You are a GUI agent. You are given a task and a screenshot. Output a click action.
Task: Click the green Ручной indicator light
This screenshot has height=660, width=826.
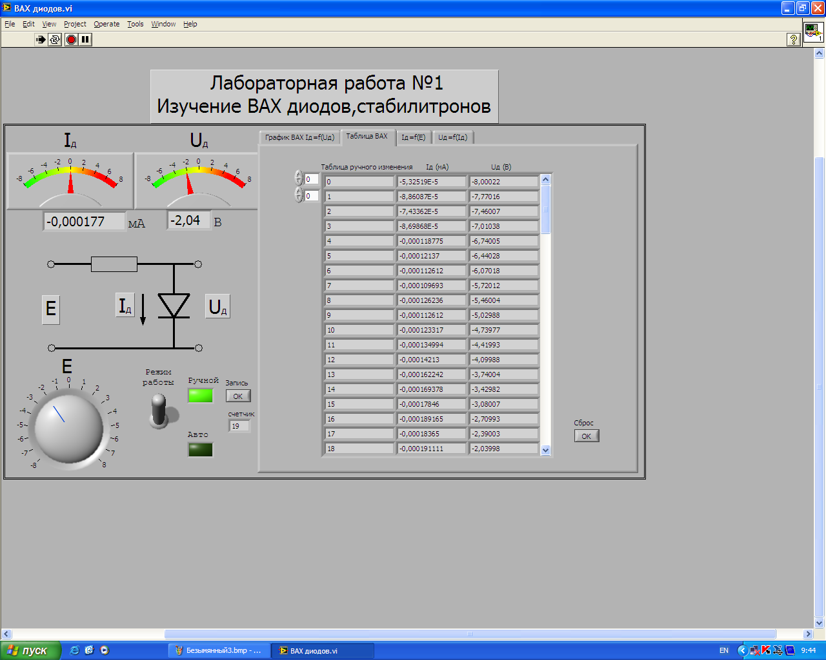[200, 395]
